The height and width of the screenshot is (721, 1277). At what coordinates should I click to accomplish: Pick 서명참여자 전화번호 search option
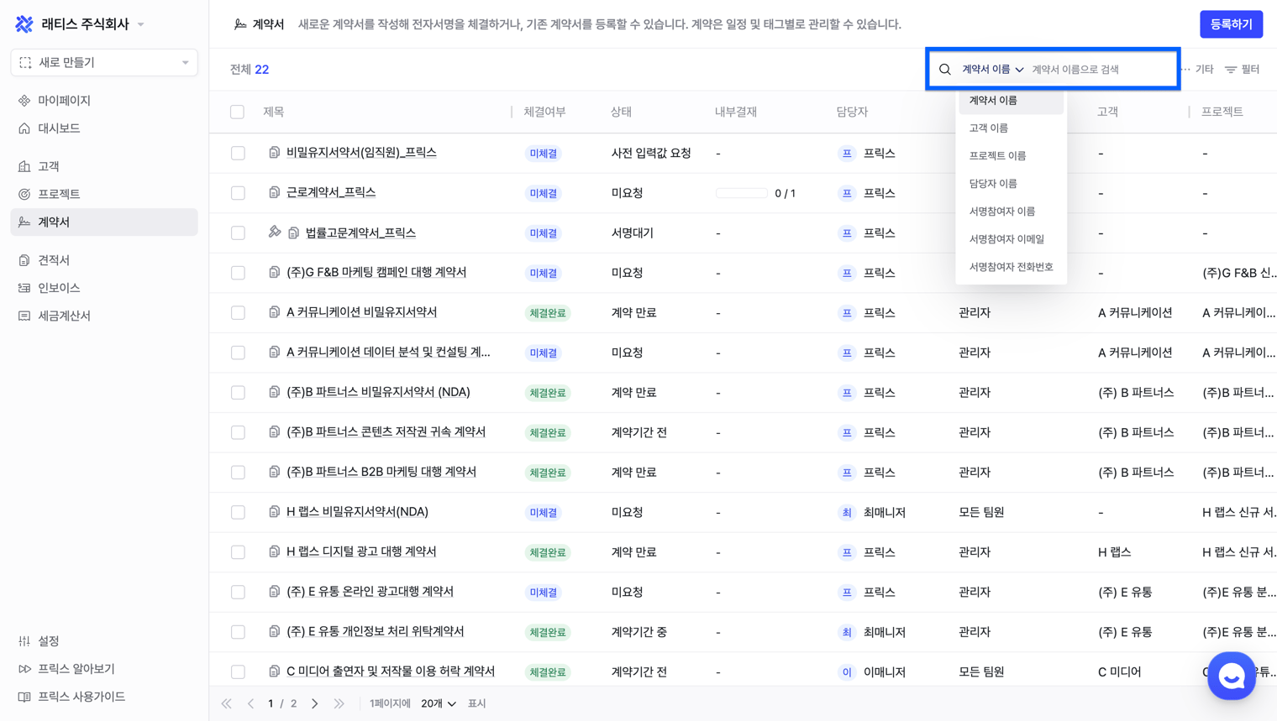point(1011,267)
